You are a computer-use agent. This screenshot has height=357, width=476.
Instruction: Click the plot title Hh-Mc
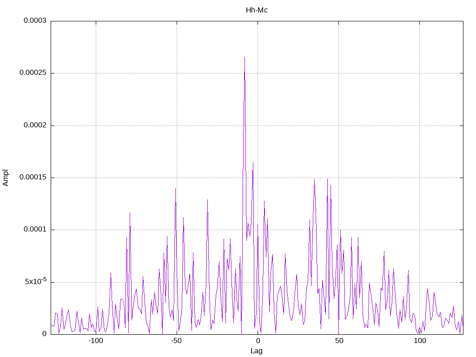(x=257, y=10)
